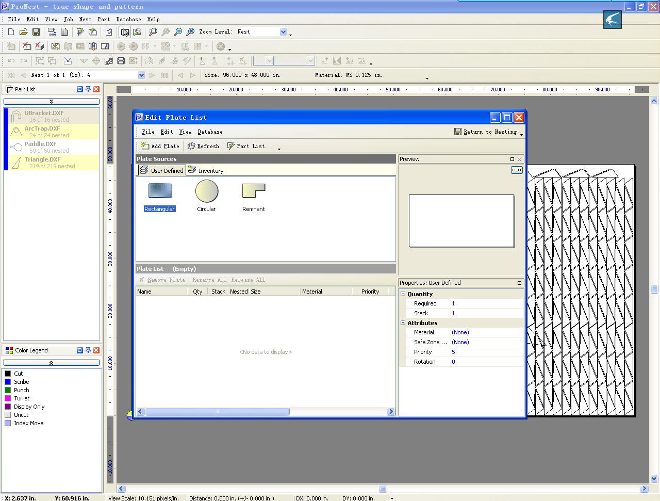
Task: Open the Zoom Level dropdown
Action: click(x=283, y=32)
